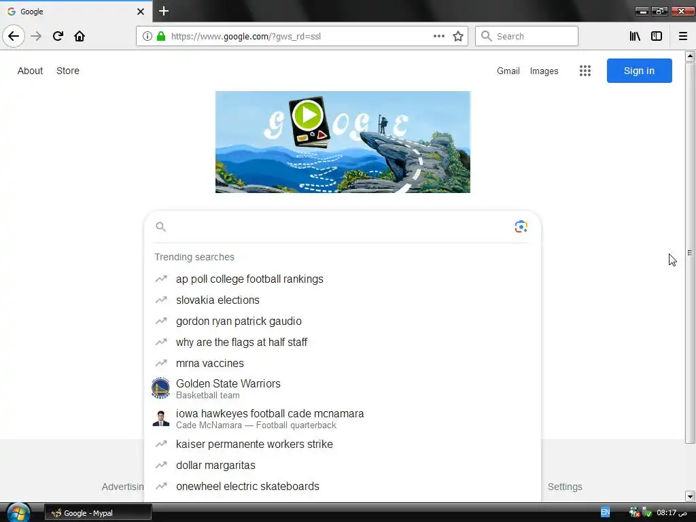This screenshot has width=696, height=522.
Task: Open page actions three-dot menu
Action: pyautogui.click(x=438, y=36)
